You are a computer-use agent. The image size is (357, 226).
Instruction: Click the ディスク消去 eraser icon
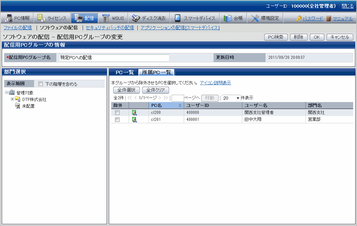click(136, 18)
